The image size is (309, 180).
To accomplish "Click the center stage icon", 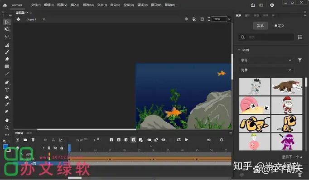I will point(186,19).
